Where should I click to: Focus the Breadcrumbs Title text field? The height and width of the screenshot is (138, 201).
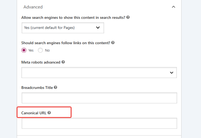(99, 98)
